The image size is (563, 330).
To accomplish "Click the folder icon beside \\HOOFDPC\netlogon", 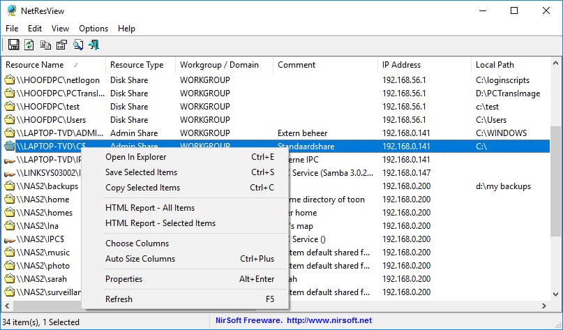I will coord(10,80).
